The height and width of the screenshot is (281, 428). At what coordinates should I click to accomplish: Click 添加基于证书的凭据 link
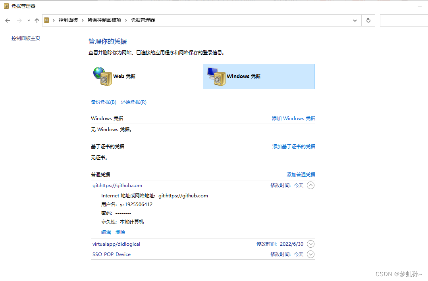[294, 146]
